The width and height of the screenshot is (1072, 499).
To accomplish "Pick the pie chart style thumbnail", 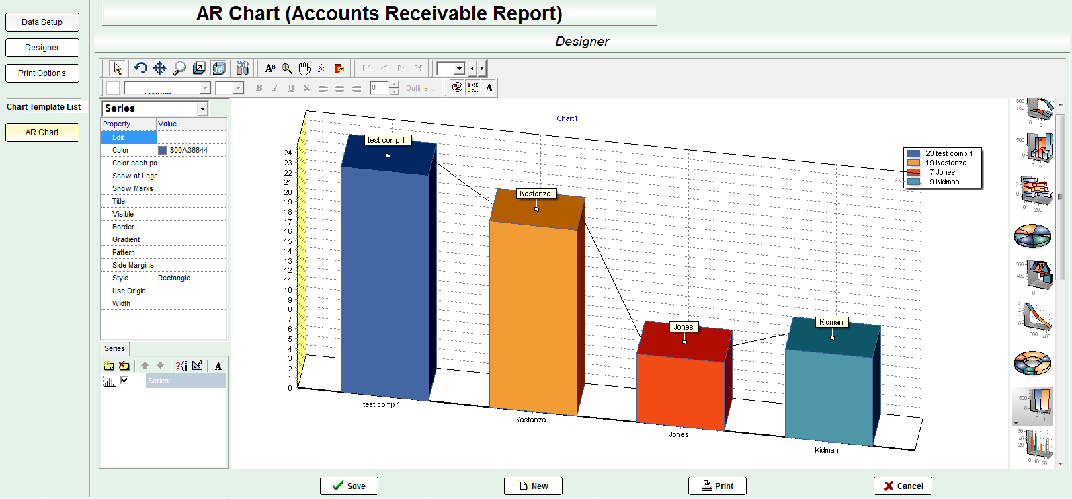I will [1032, 236].
